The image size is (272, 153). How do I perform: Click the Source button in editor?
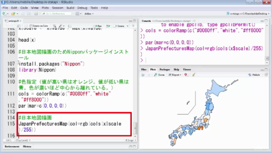click(119, 26)
